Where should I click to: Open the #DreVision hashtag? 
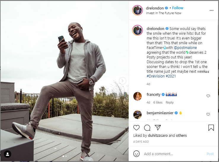click(x=156, y=76)
